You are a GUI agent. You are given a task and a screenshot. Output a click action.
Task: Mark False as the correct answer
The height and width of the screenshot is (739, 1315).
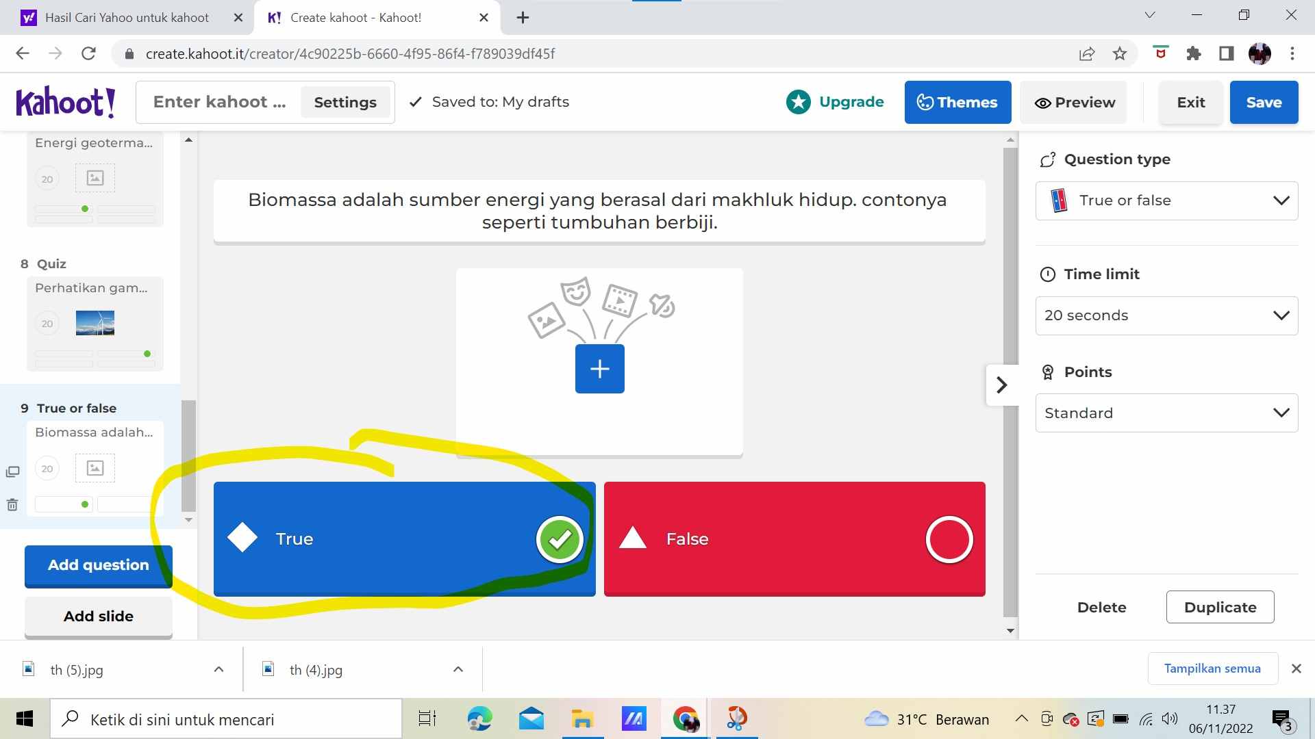pos(949,539)
